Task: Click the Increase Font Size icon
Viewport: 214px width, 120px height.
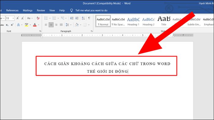Action: point(18,18)
